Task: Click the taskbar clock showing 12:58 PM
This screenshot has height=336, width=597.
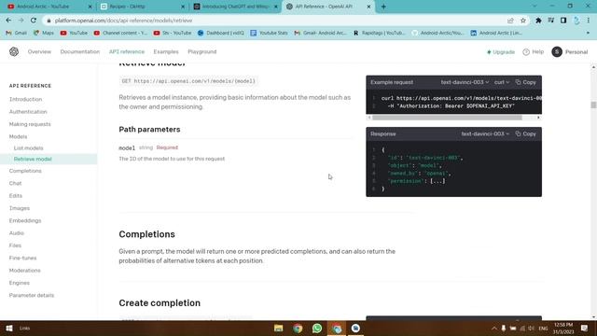Action: tap(563, 329)
